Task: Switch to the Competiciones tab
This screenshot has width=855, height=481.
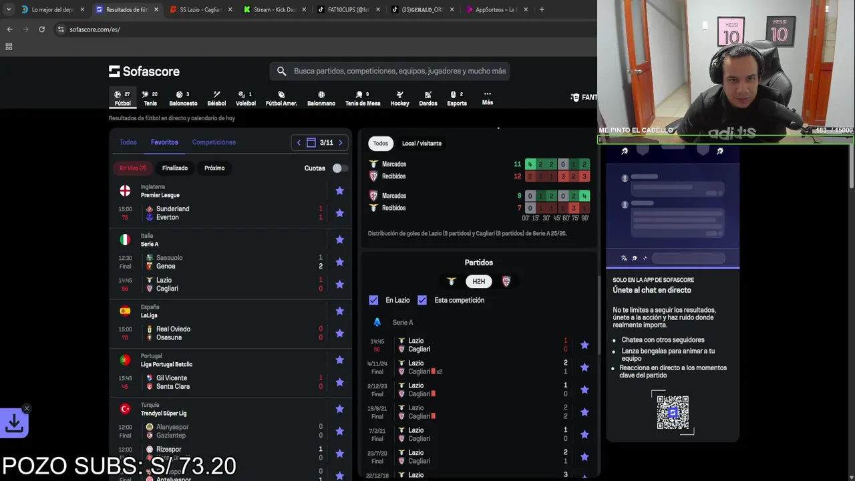Action: tap(214, 142)
